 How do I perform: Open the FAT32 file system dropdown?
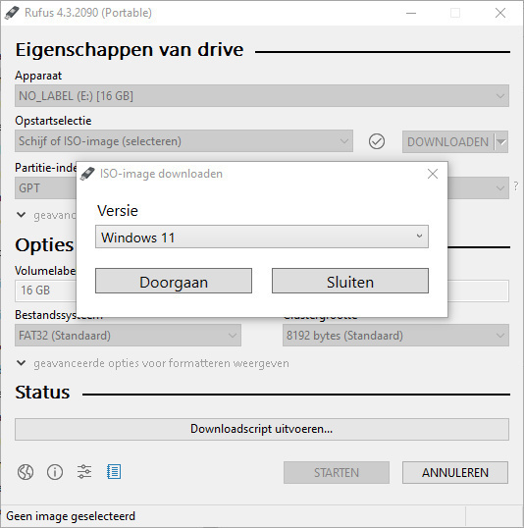(x=128, y=336)
